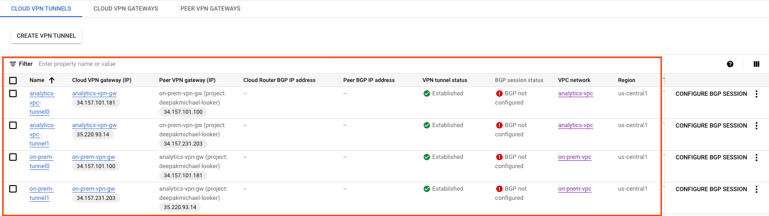Image resolution: width=769 pixels, height=216 pixels.
Task: Check the analytics-vpc-tunnel0 row checkbox
Action: pos(13,93)
